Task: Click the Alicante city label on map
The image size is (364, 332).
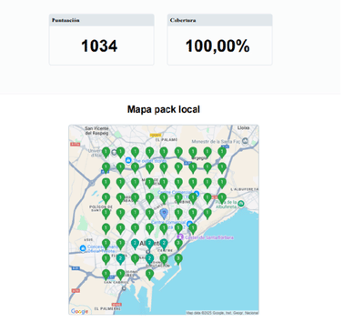Action: (150, 244)
